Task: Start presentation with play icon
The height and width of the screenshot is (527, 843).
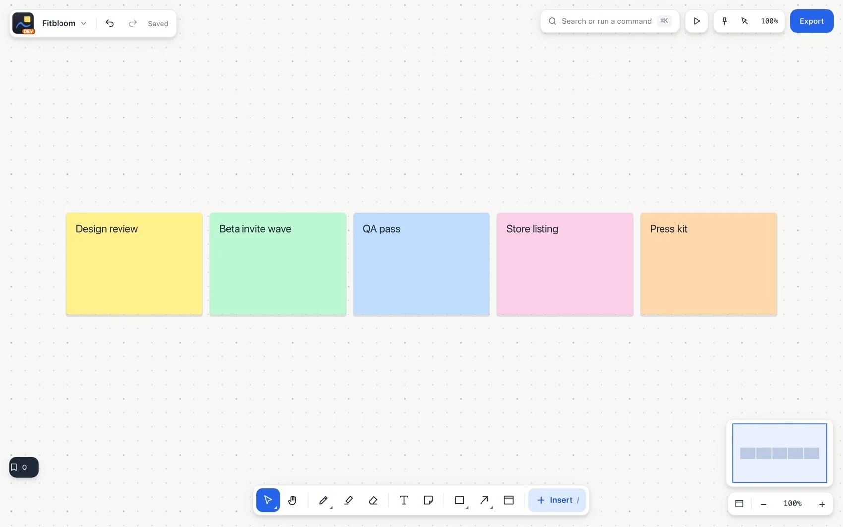Action: tap(697, 21)
